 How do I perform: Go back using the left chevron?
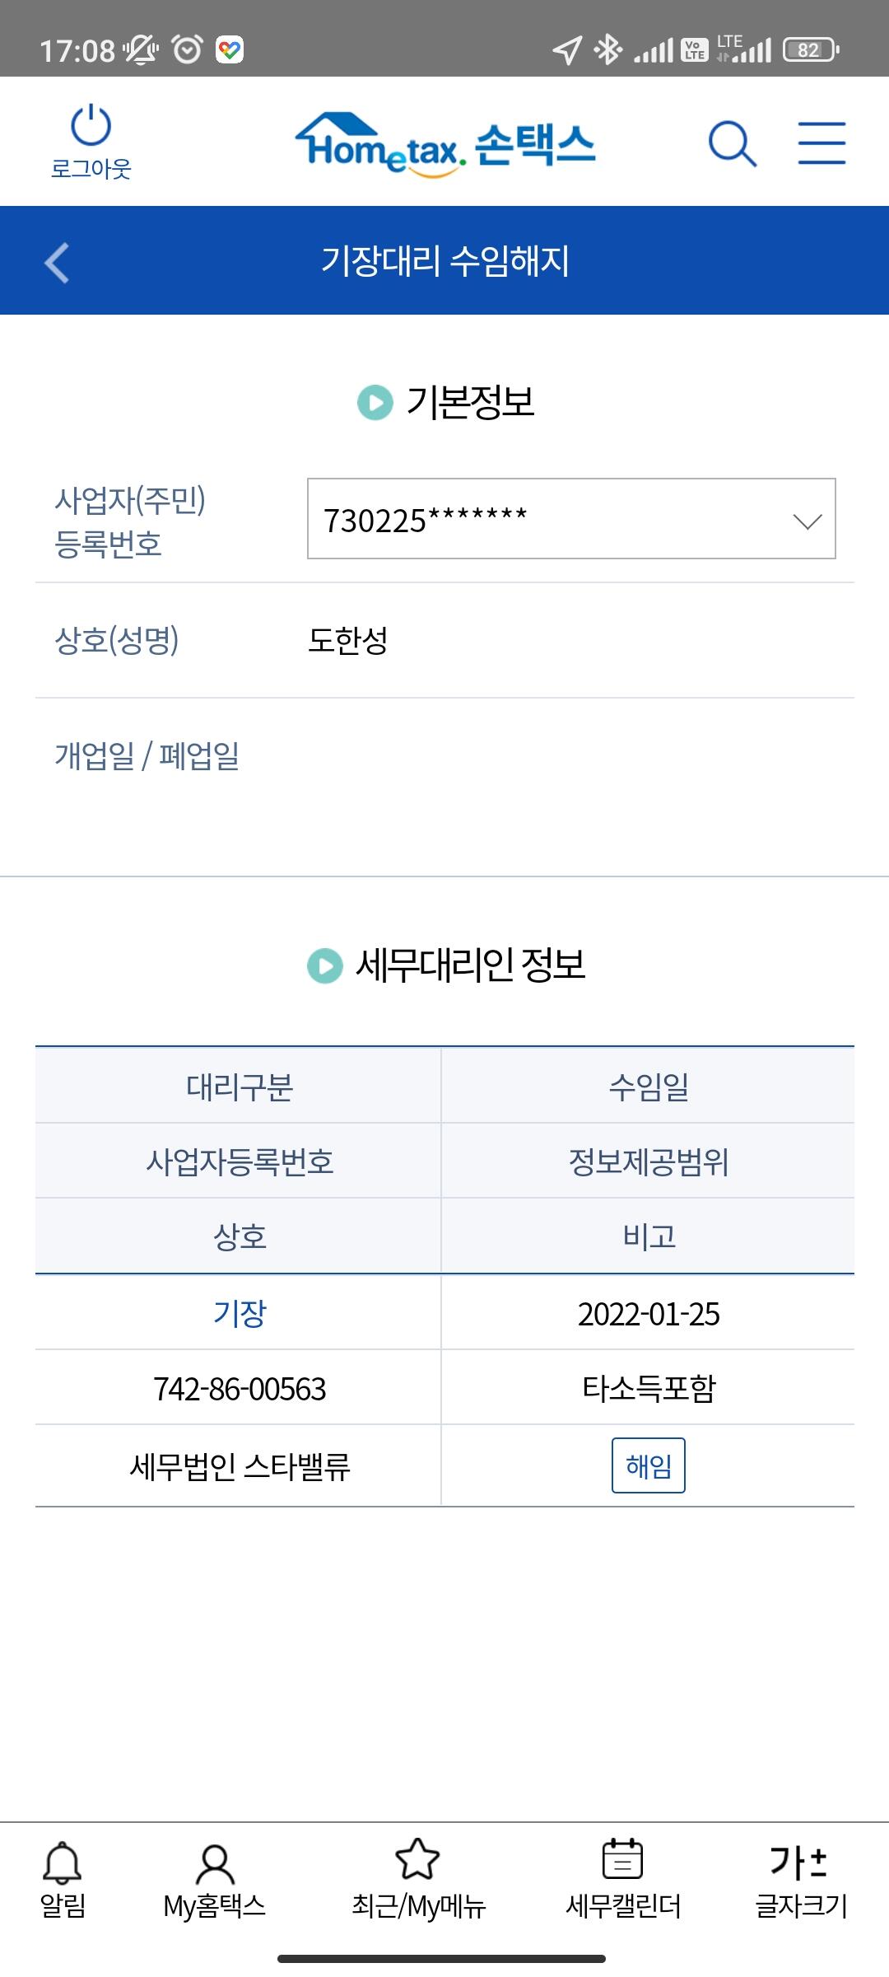click(56, 263)
